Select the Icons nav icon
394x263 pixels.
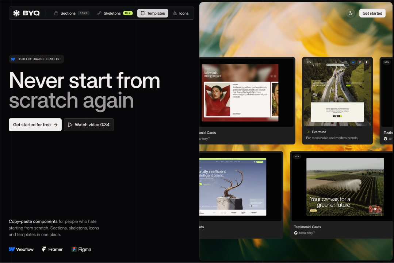(175, 13)
